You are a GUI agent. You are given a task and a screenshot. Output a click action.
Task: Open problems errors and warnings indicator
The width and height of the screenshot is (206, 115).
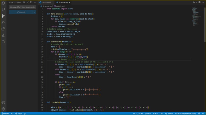point(19,113)
